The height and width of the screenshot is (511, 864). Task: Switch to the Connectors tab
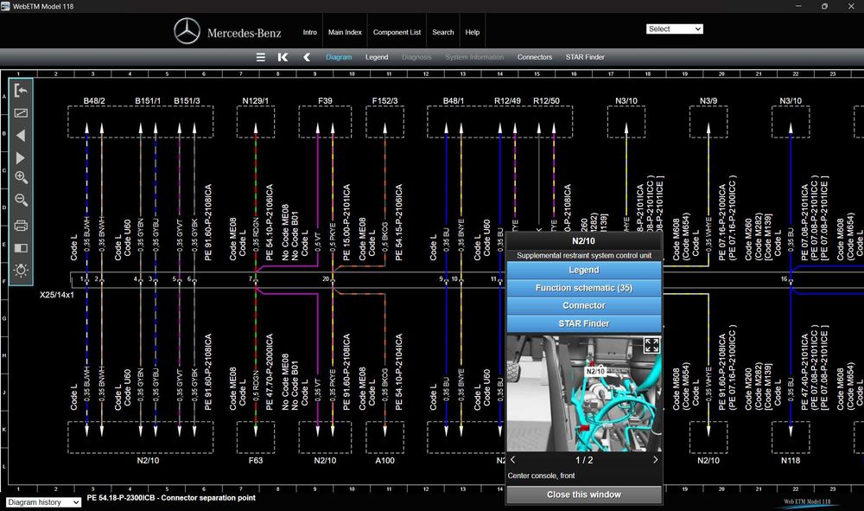[535, 57]
